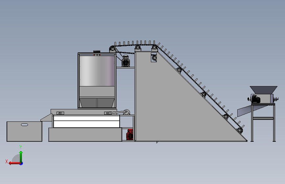Select the dark feed hopper funnel on the stand
Viewport: 285px width, 184px height.
[264, 90]
